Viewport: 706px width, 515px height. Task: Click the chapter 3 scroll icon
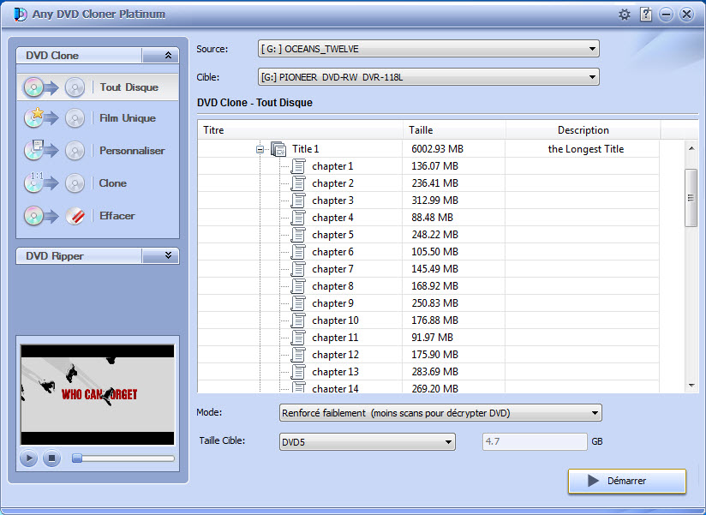(x=298, y=201)
